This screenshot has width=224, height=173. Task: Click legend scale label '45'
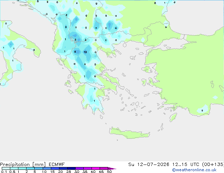[x=101, y=172]
